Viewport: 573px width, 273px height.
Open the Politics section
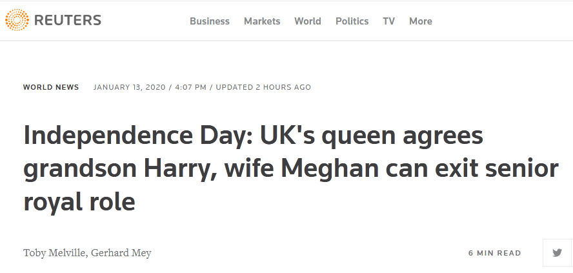point(352,21)
